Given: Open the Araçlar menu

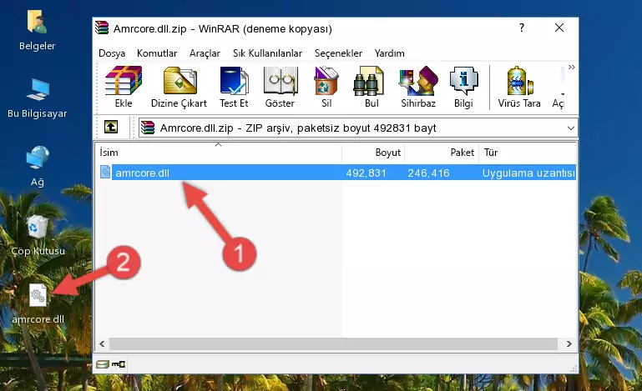Looking at the screenshot, I should click(x=205, y=53).
